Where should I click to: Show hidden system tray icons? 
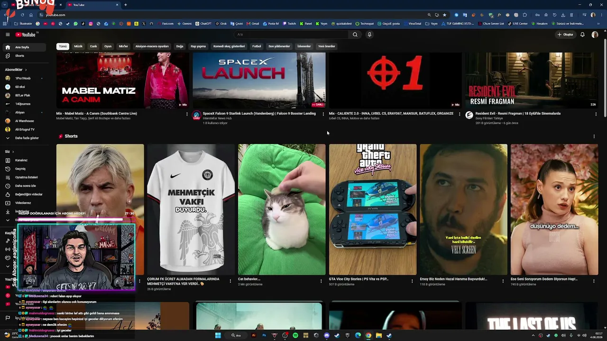coord(533,335)
